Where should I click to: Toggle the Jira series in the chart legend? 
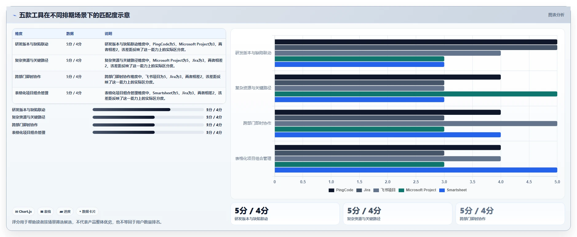click(363, 190)
